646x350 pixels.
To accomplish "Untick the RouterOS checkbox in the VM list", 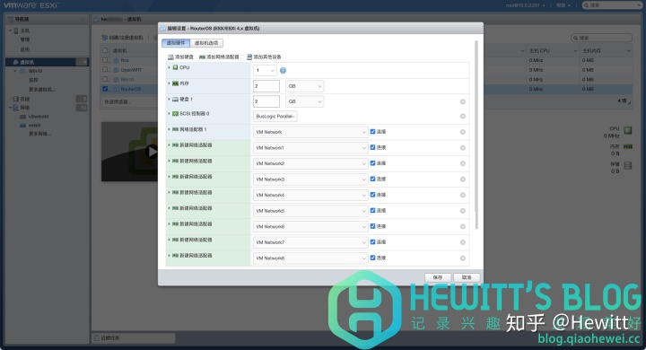I will tap(105, 89).
